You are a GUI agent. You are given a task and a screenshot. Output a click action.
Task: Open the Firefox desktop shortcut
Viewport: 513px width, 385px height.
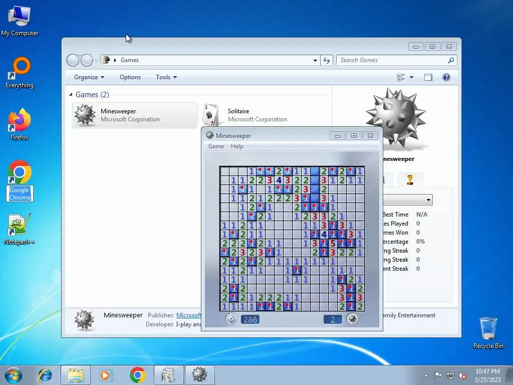pyautogui.click(x=20, y=124)
